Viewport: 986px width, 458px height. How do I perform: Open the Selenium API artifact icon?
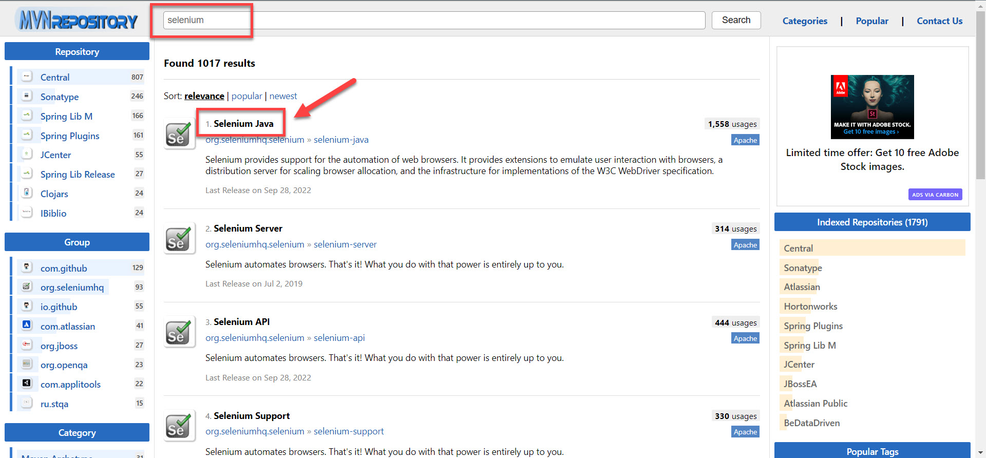point(179,332)
